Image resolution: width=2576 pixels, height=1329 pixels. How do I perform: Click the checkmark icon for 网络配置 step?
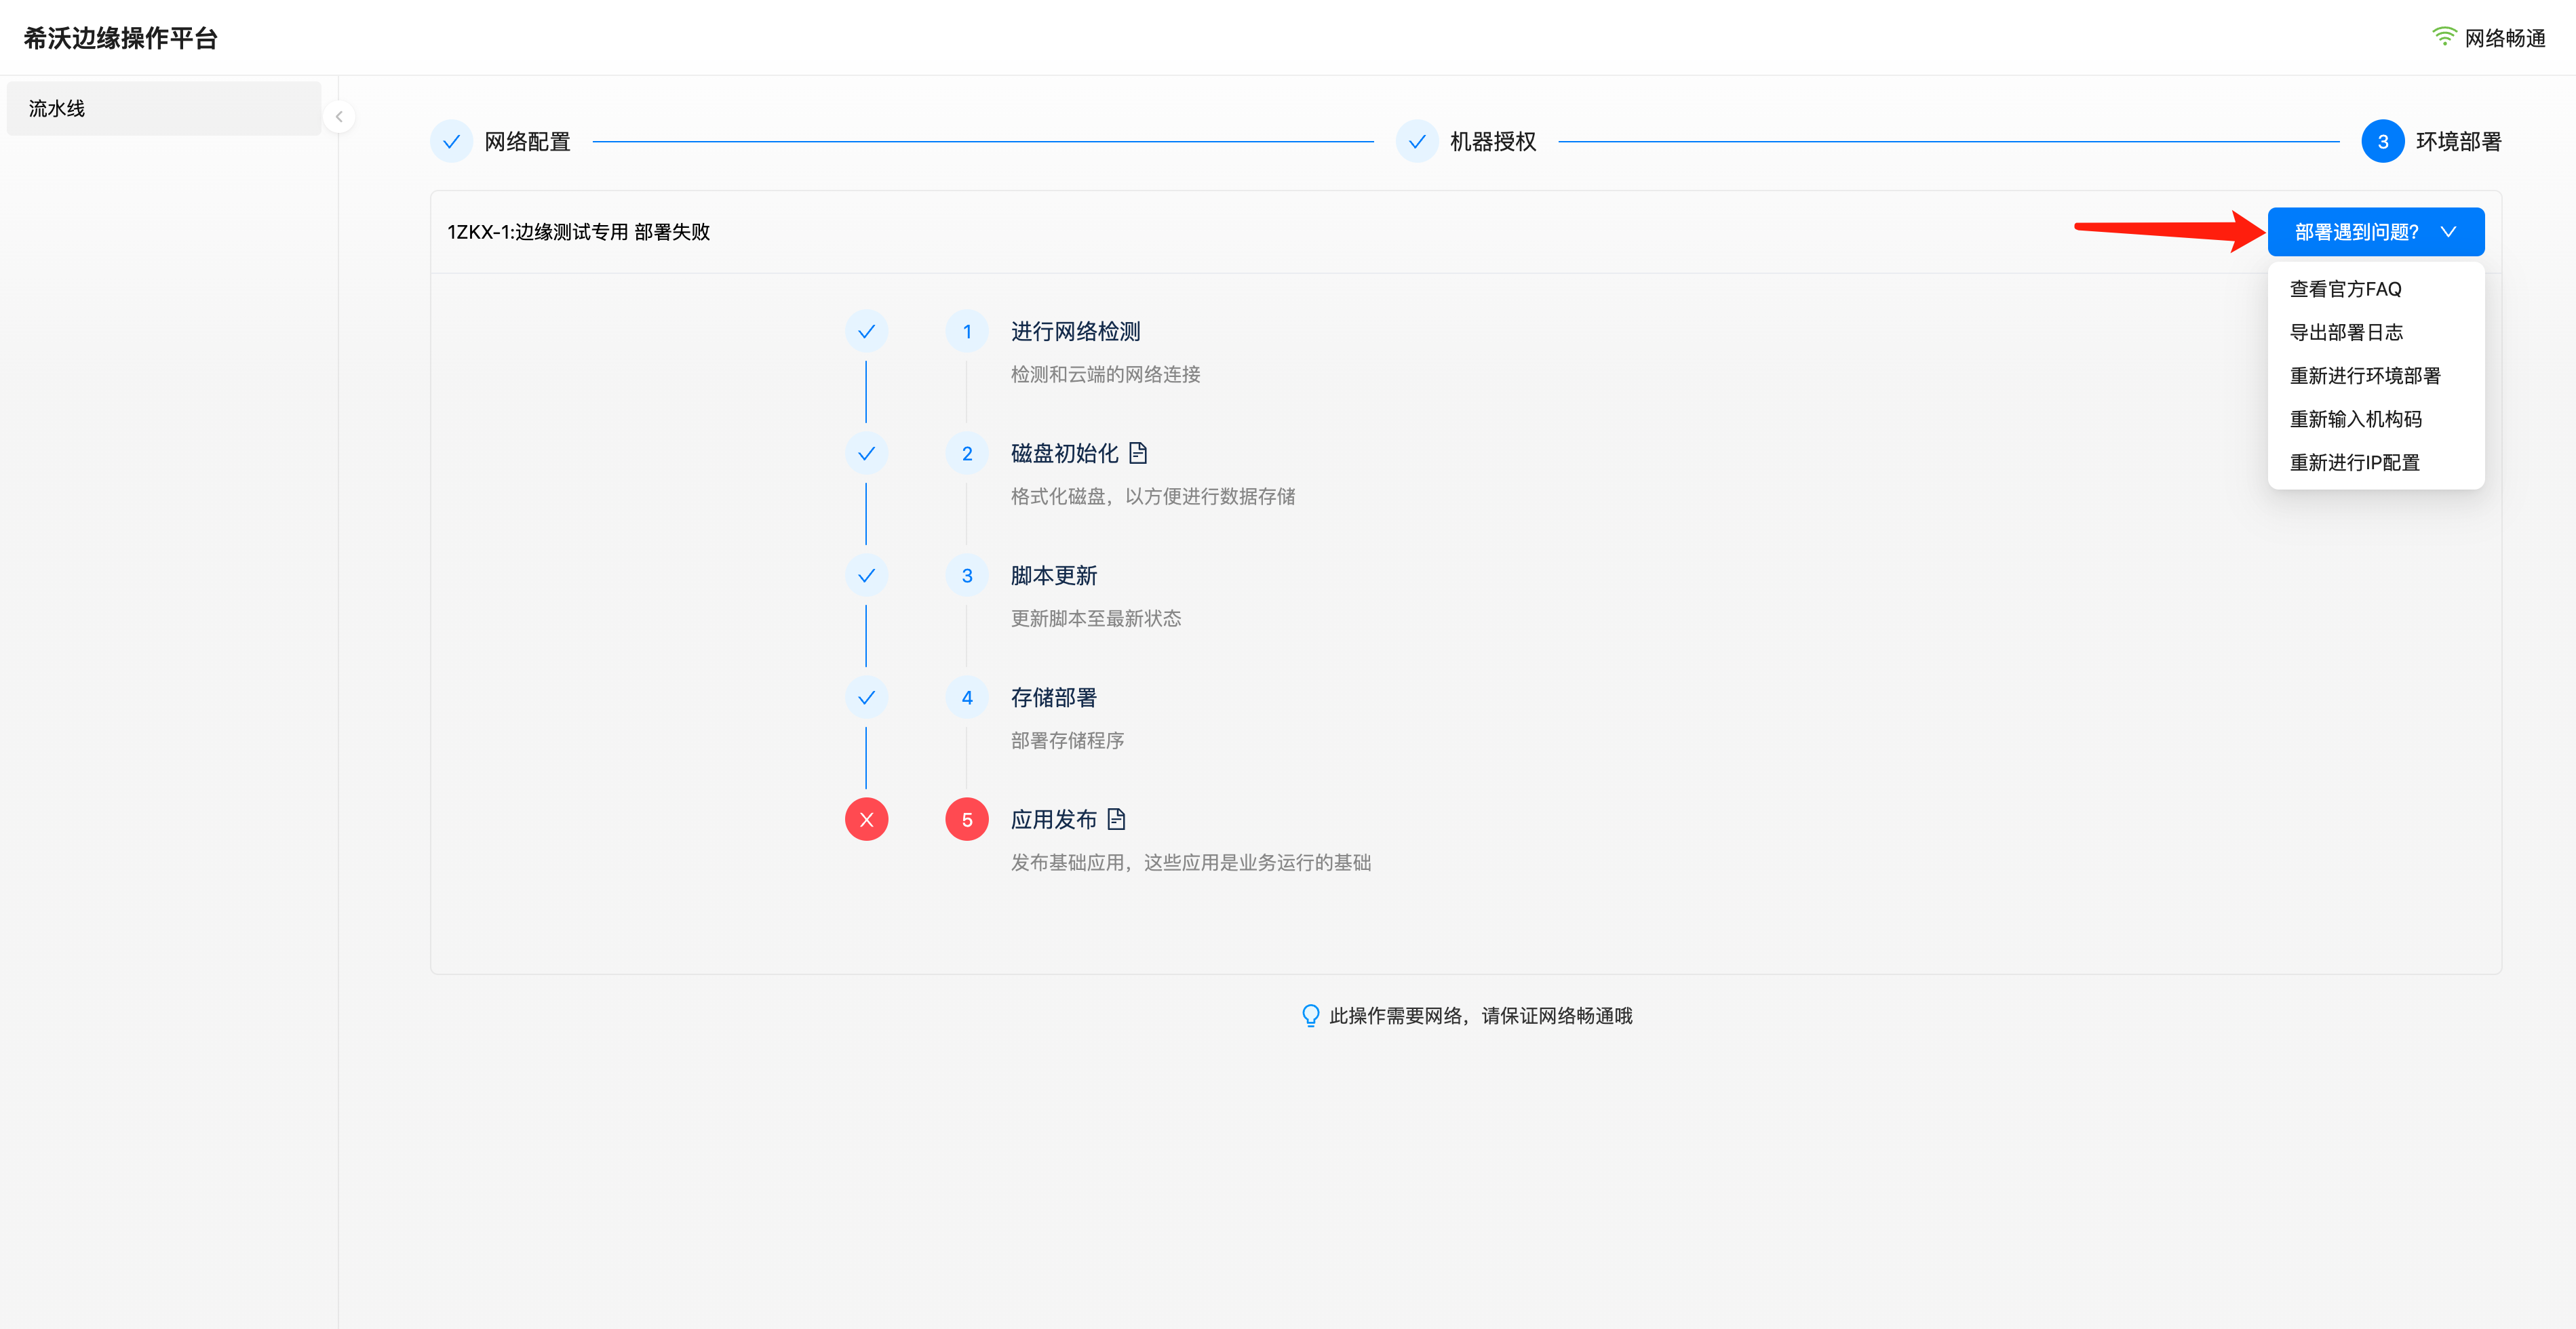point(451,141)
